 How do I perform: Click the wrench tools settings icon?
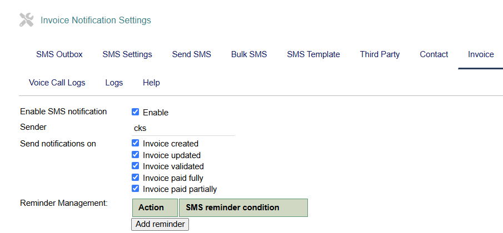point(26,21)
